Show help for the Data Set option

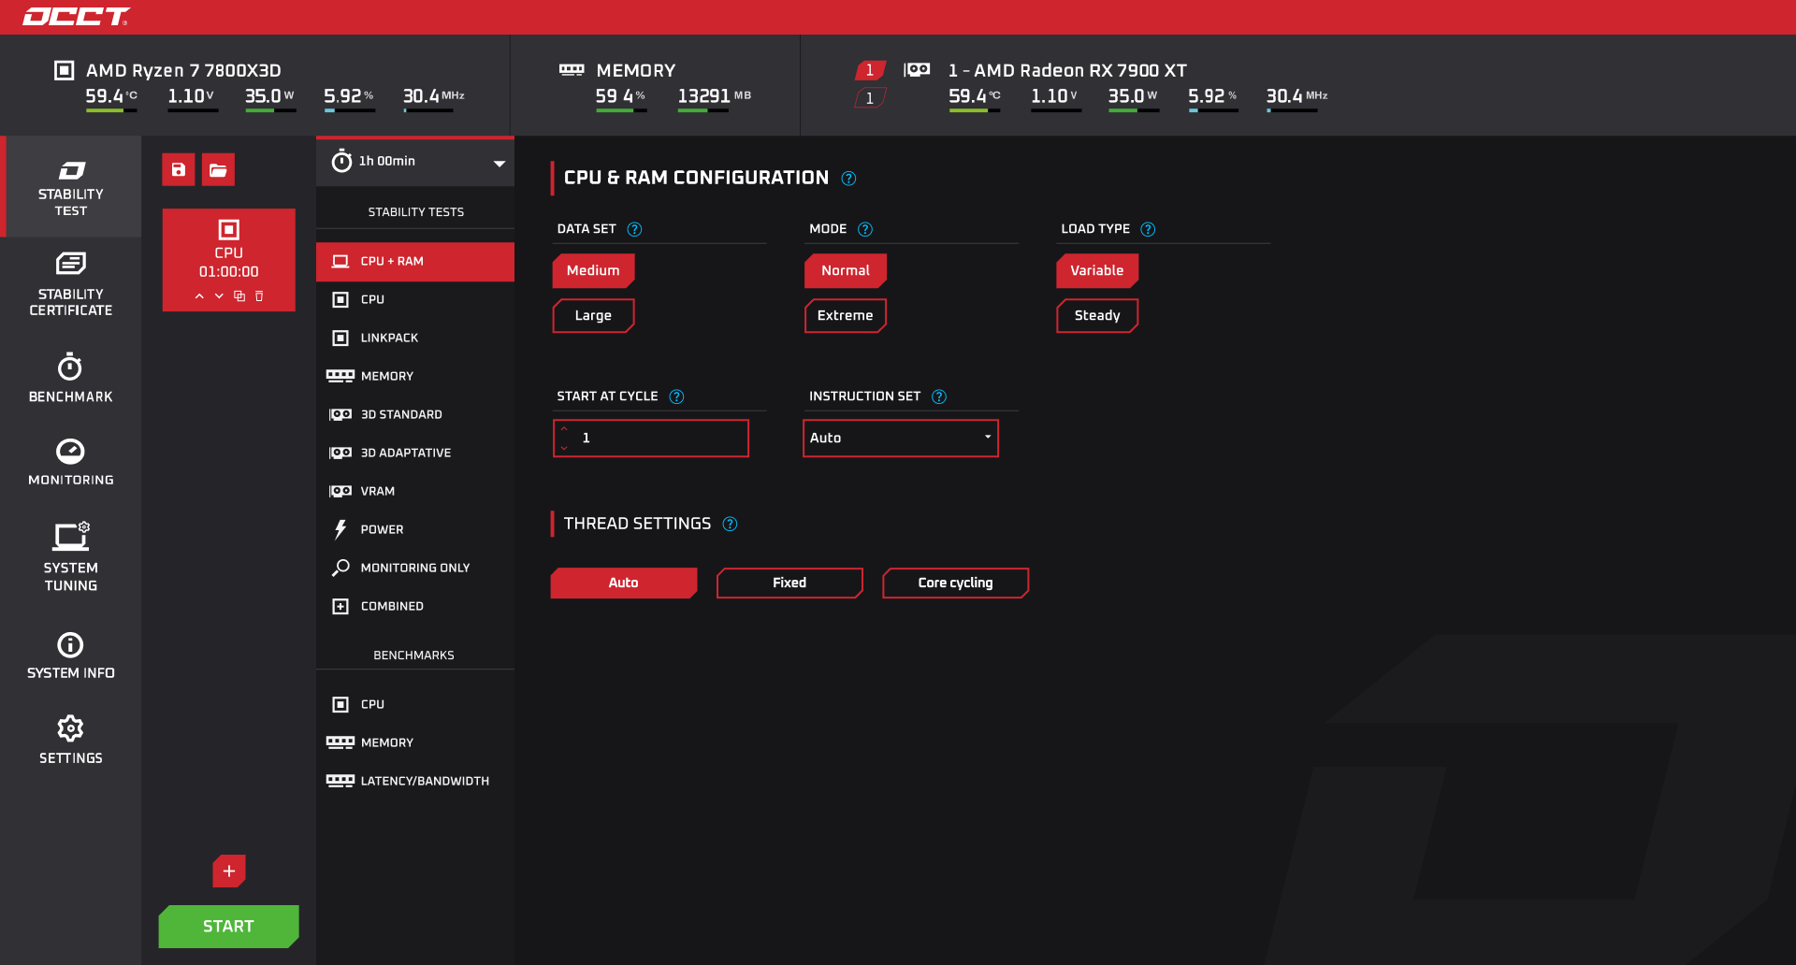coord(634,229)
